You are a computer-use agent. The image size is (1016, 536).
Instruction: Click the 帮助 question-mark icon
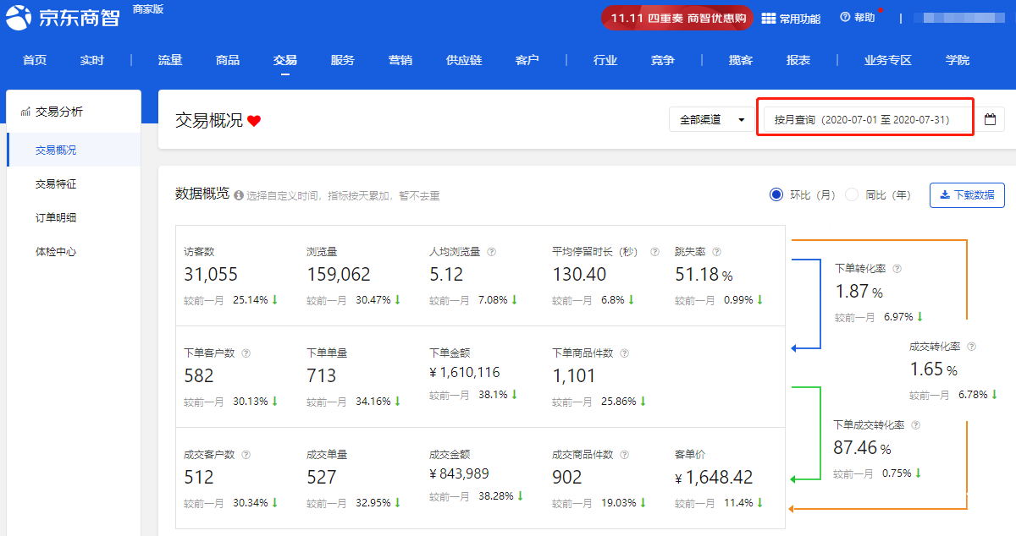pyautogui.click(x=844, y=16)
